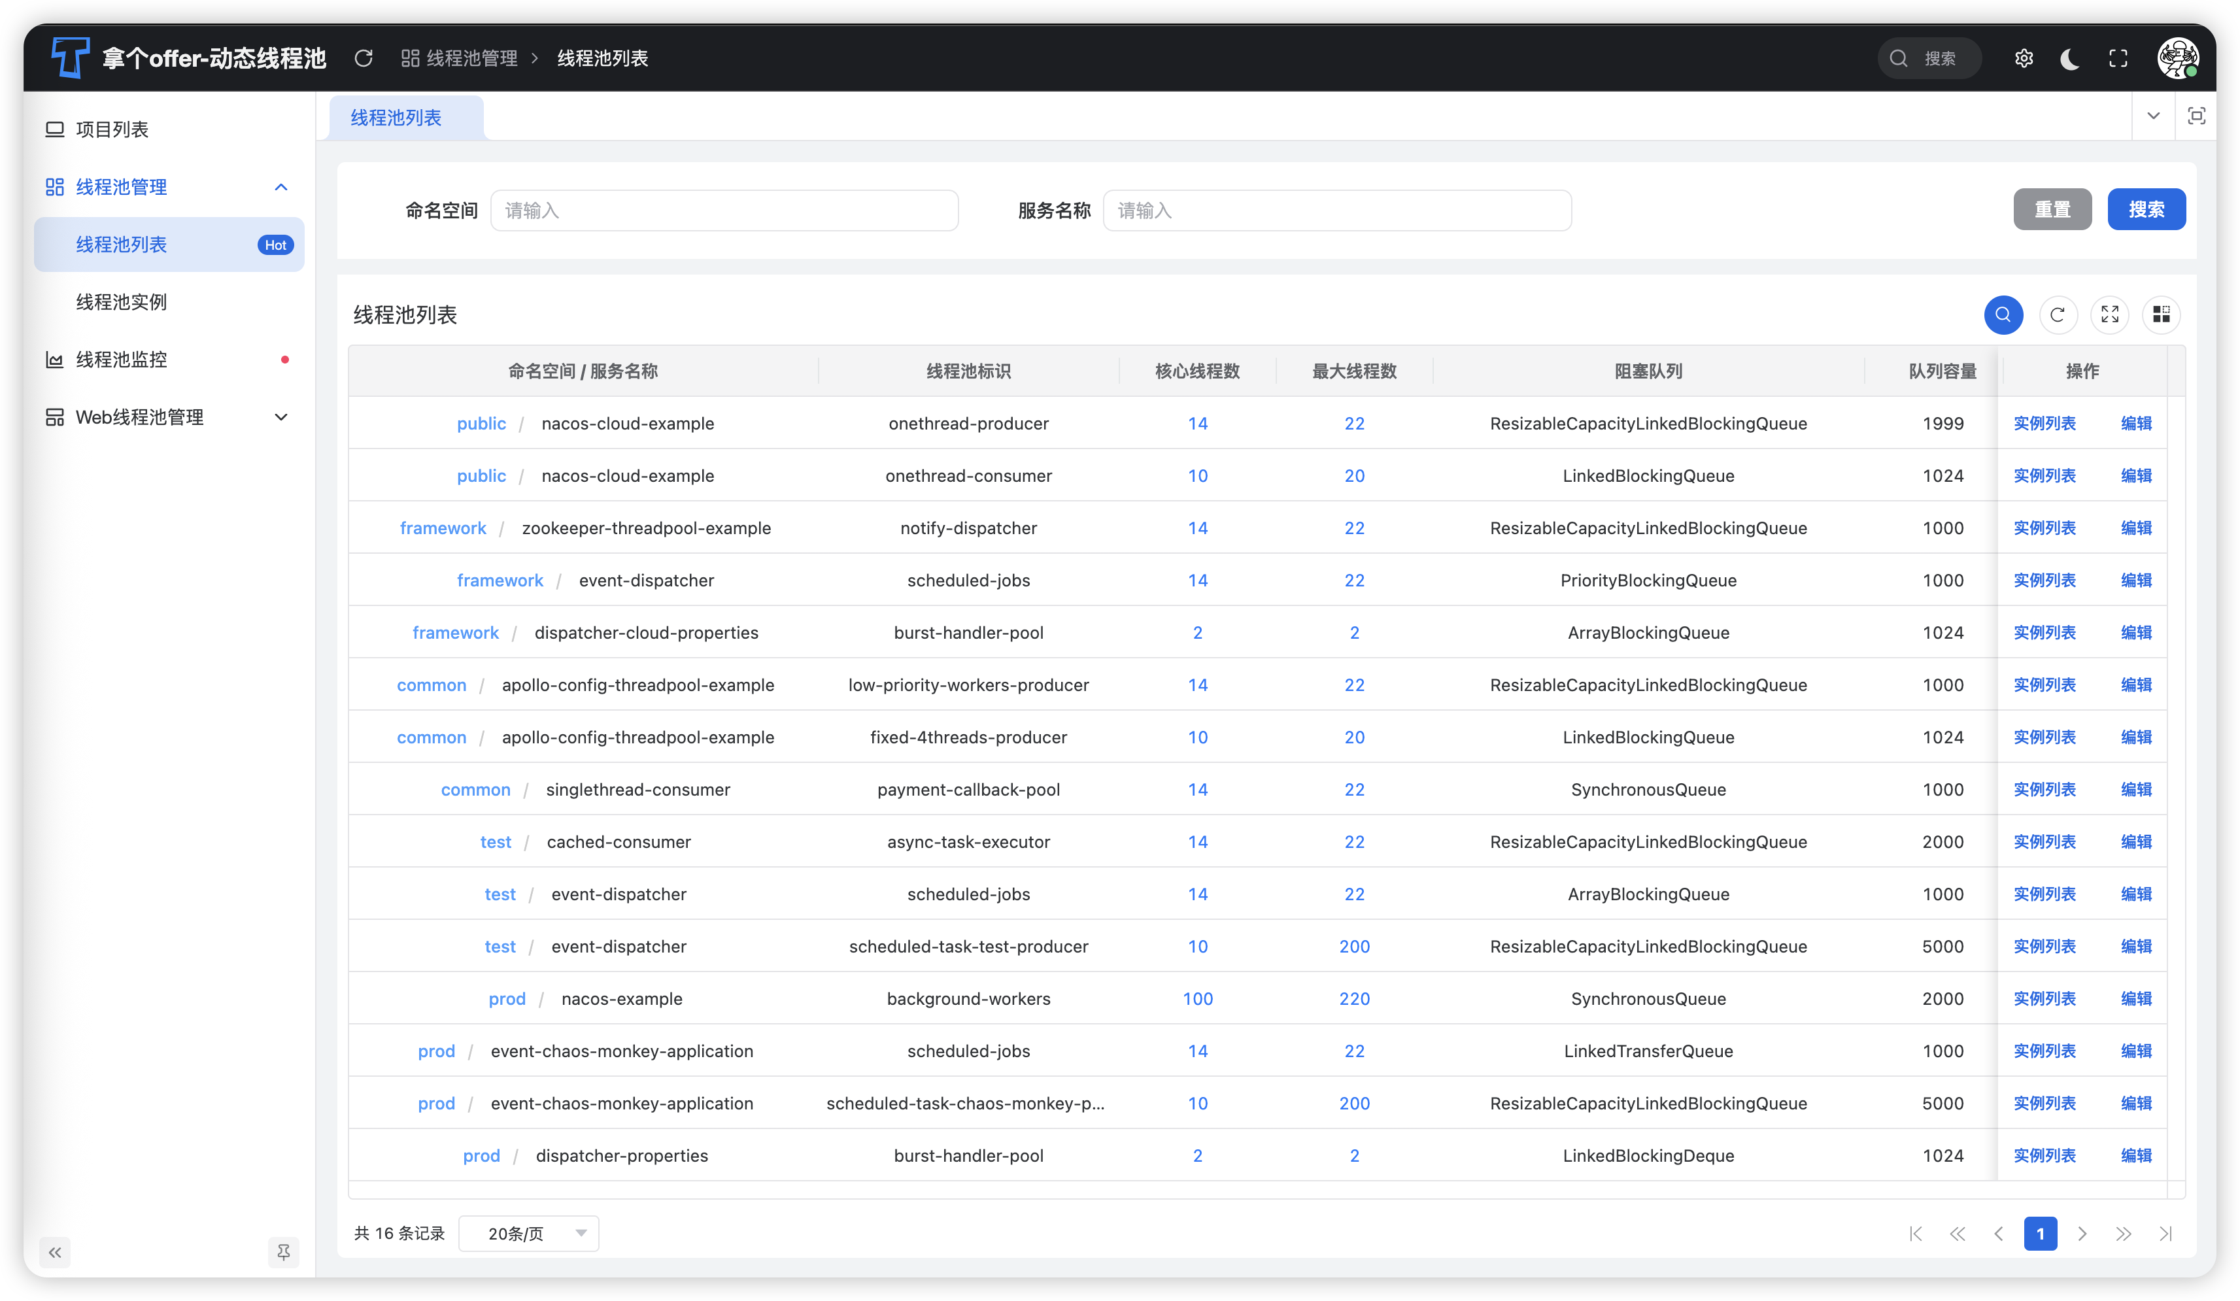Click namespace public in onethread-producer row

(x=481, y=423)
